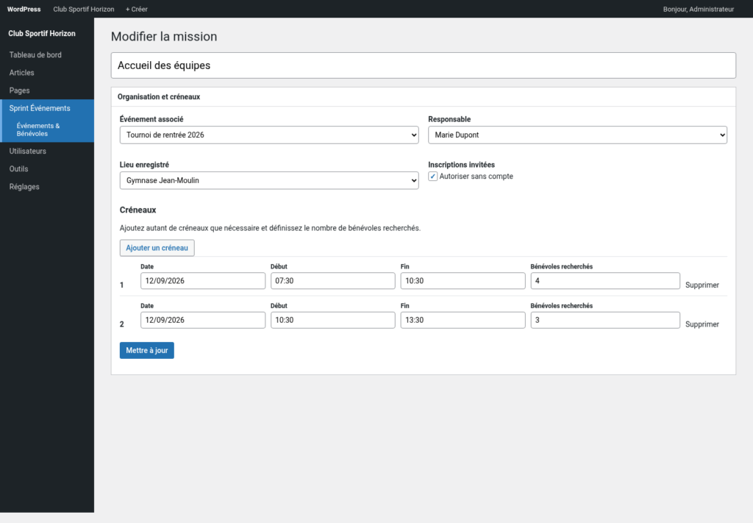Click the mission title field
Image resolution: width=753 pixels, height=523 pixels.
423,65
